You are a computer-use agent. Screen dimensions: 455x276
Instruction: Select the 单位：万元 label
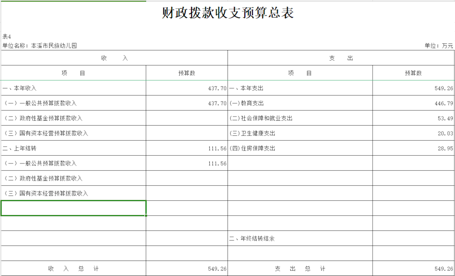439,46
